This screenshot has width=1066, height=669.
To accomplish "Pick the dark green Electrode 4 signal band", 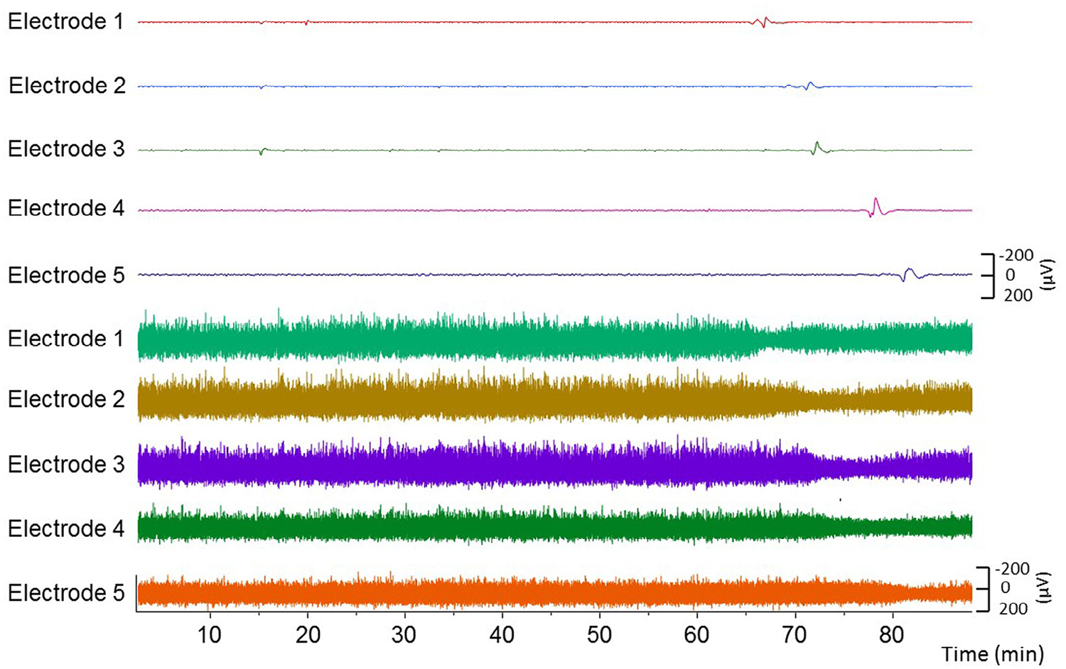I will tap(497, 528).
